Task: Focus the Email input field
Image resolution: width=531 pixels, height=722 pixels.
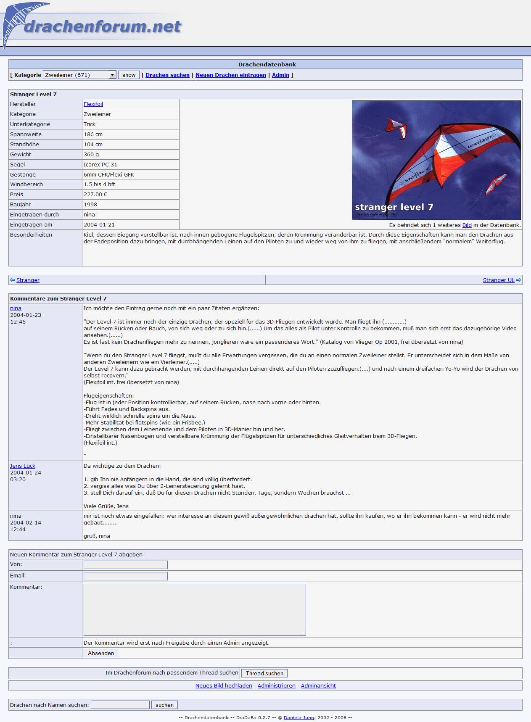Action: pos(125,576)
